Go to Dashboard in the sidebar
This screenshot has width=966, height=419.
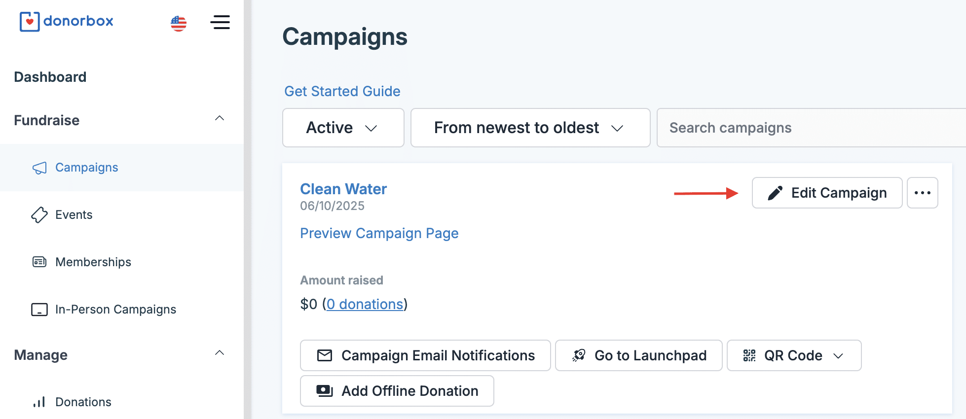[50, 77]
